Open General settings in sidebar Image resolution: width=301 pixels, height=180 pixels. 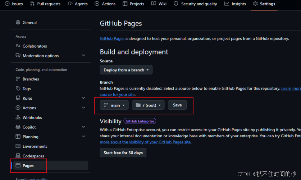[51, 22]
